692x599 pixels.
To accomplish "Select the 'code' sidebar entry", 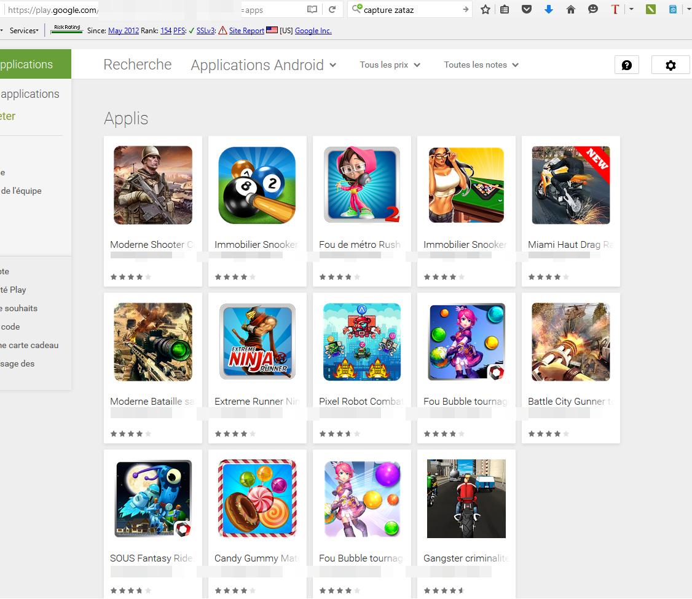I will coord(10,327).
